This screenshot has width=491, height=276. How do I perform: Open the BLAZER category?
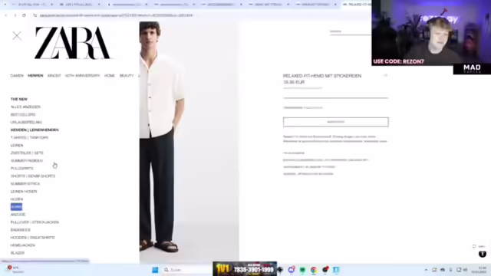(18, 253)
